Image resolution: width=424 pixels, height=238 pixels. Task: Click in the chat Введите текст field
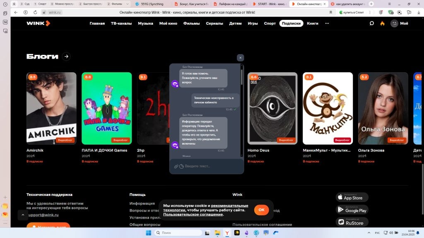[207, 166]
